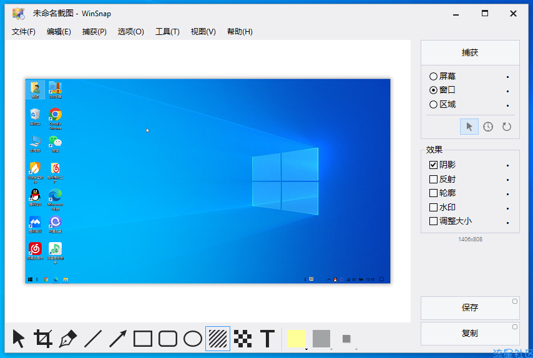Viewport: 533px width, 358px height.
Task: Select the Rounded Rectangle tool
Action: click(168, 338)
